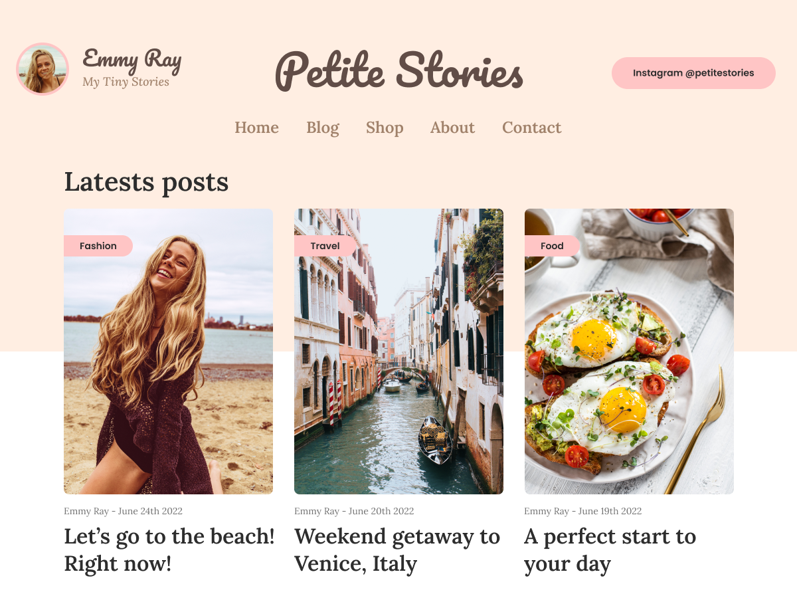Open the Petite Stories site logo

click(x=398, y=73)
